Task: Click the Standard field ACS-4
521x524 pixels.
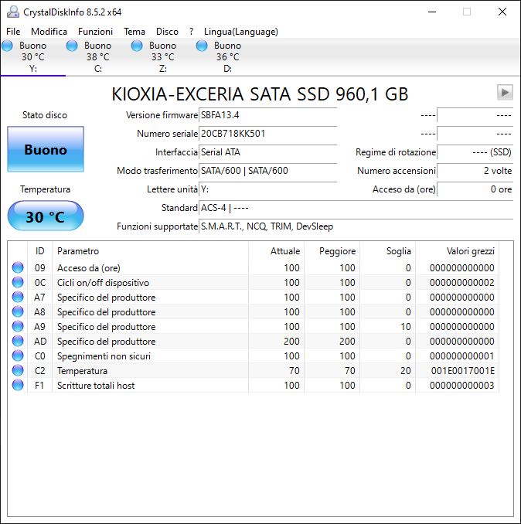Action: 356,208
